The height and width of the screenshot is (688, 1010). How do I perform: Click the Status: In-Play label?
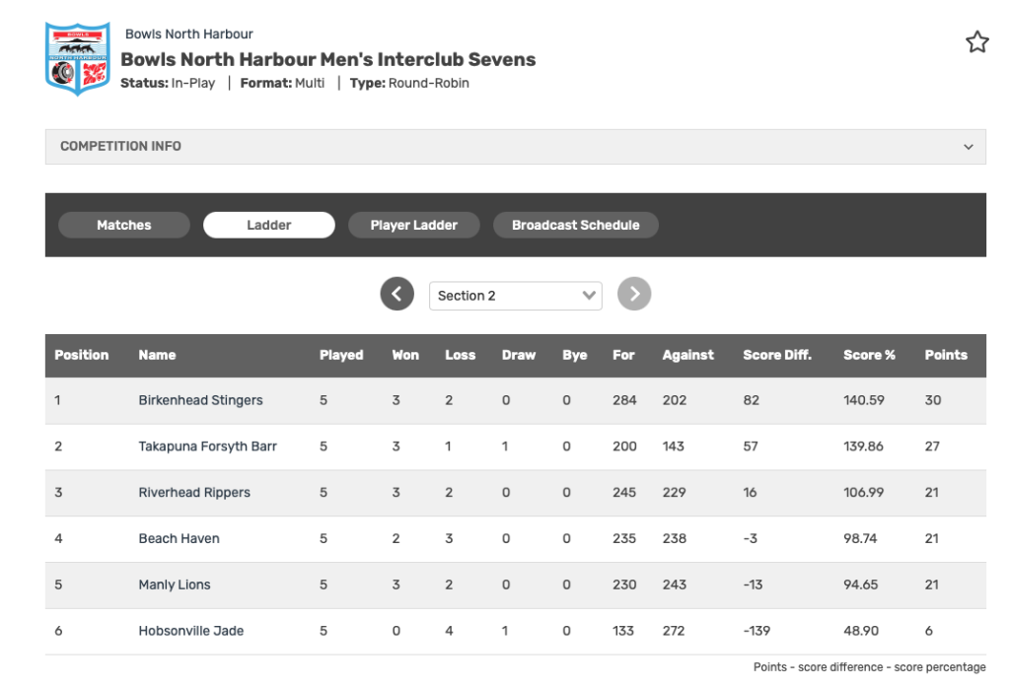click(x=168, y=83)
